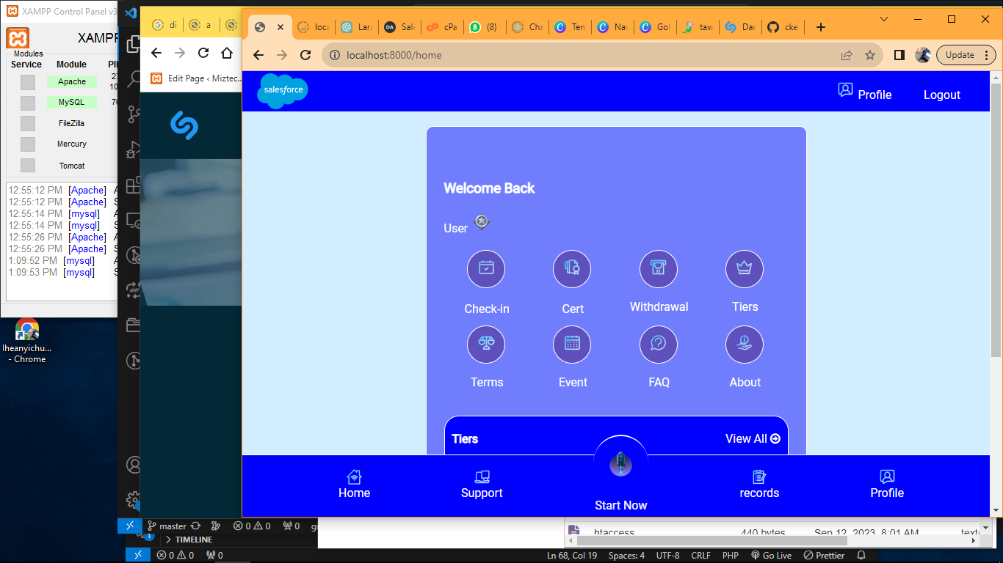Click the Logout link in header

point(941,95)
